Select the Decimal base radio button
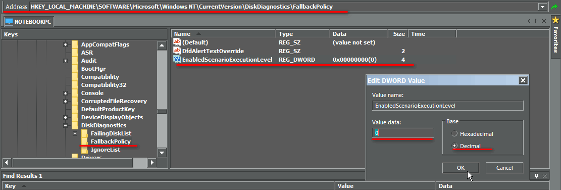Viewport: 561px width, 190px height. (454, 146)
